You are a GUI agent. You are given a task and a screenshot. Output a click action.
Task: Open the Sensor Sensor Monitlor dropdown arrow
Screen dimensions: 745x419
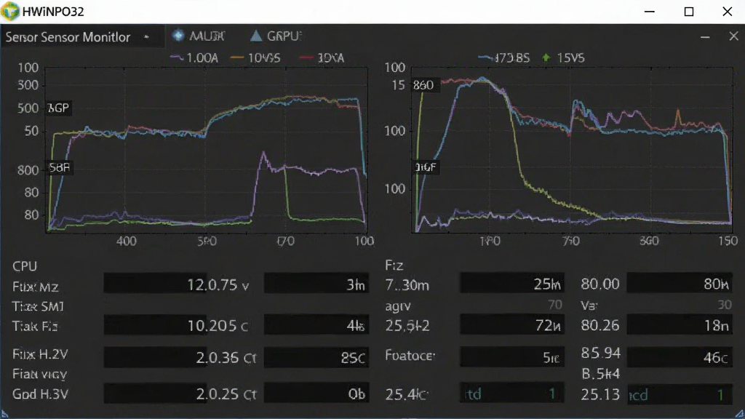[x=146, y=37]
